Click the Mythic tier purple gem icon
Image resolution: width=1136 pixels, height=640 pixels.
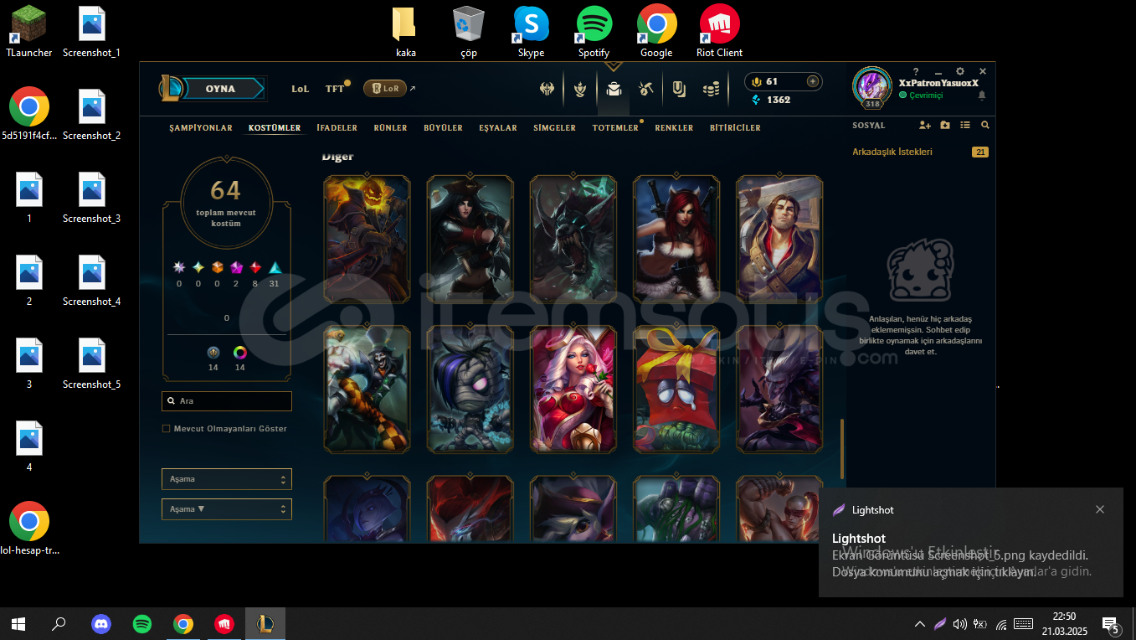[236, 268]
